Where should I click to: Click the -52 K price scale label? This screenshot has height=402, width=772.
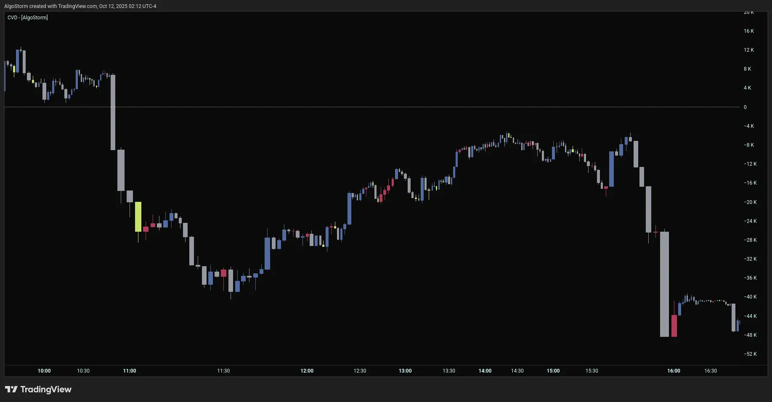[x=750, y=354]
